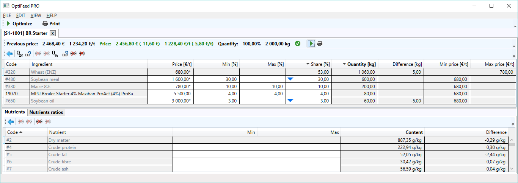Screen dimensions: 518x183
Task: Open the HELP menu
Action: pyautogui.click(x=52, y=16)
